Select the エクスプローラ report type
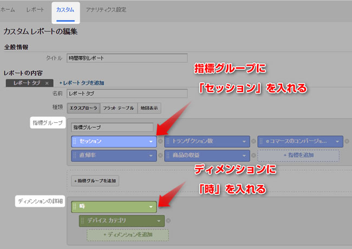352x249 pixels. point(84,108)
